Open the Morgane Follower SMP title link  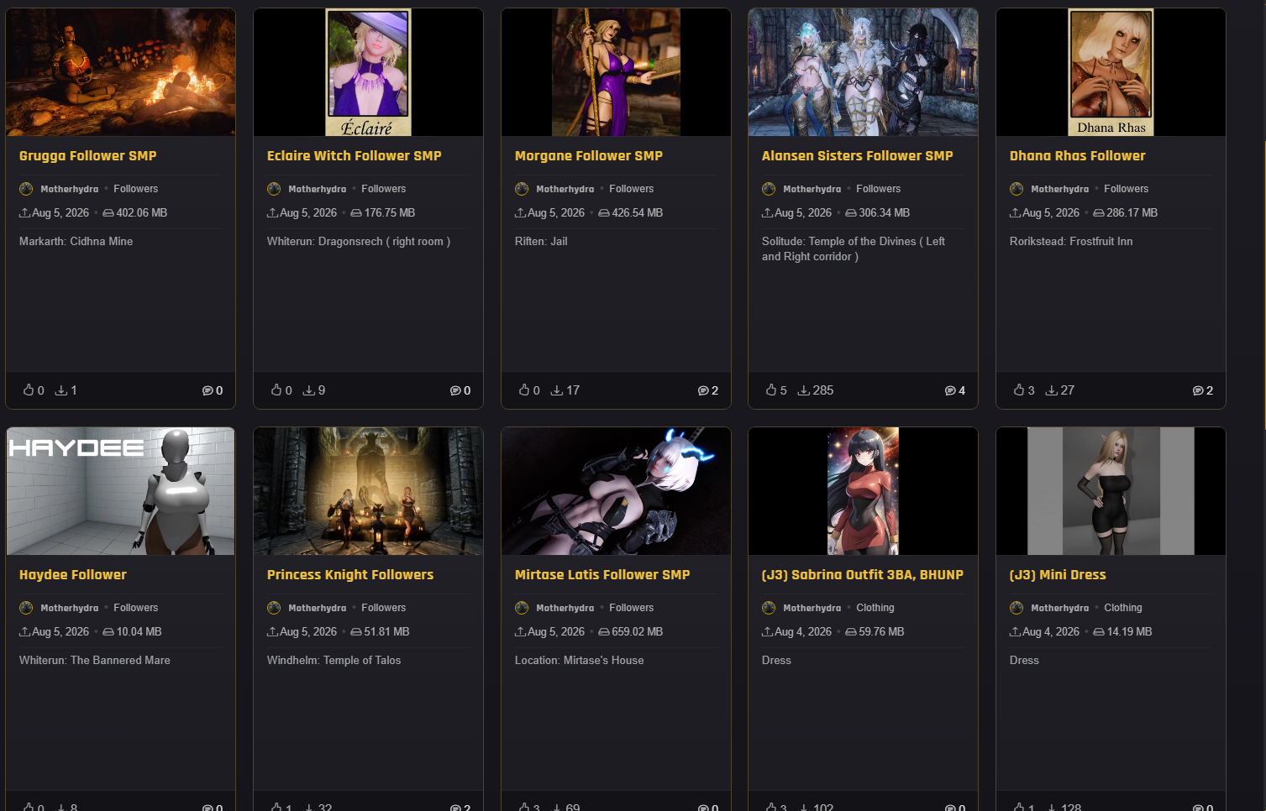589,156
